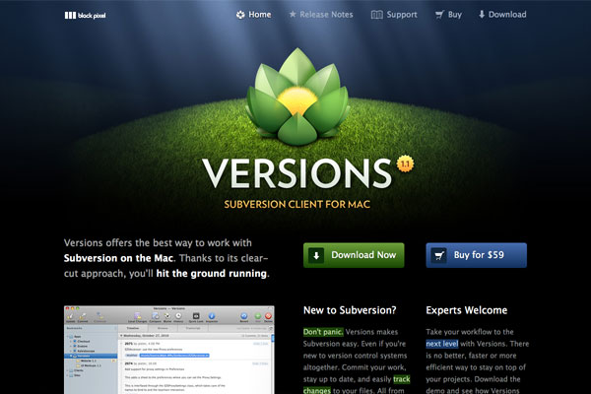Click the green Download Now button
This screenshot has width=591, height=394.
coord(354,255)
